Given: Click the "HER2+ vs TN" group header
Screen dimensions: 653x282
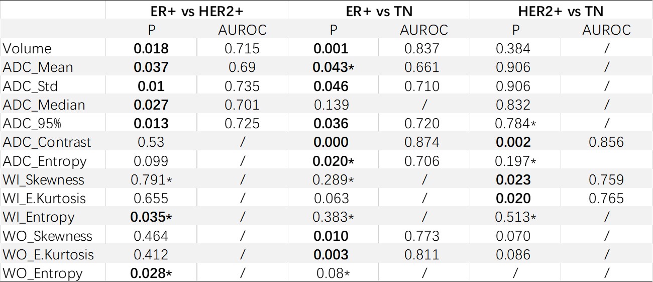Looking at the screenshot, I should tap(561, 11).
